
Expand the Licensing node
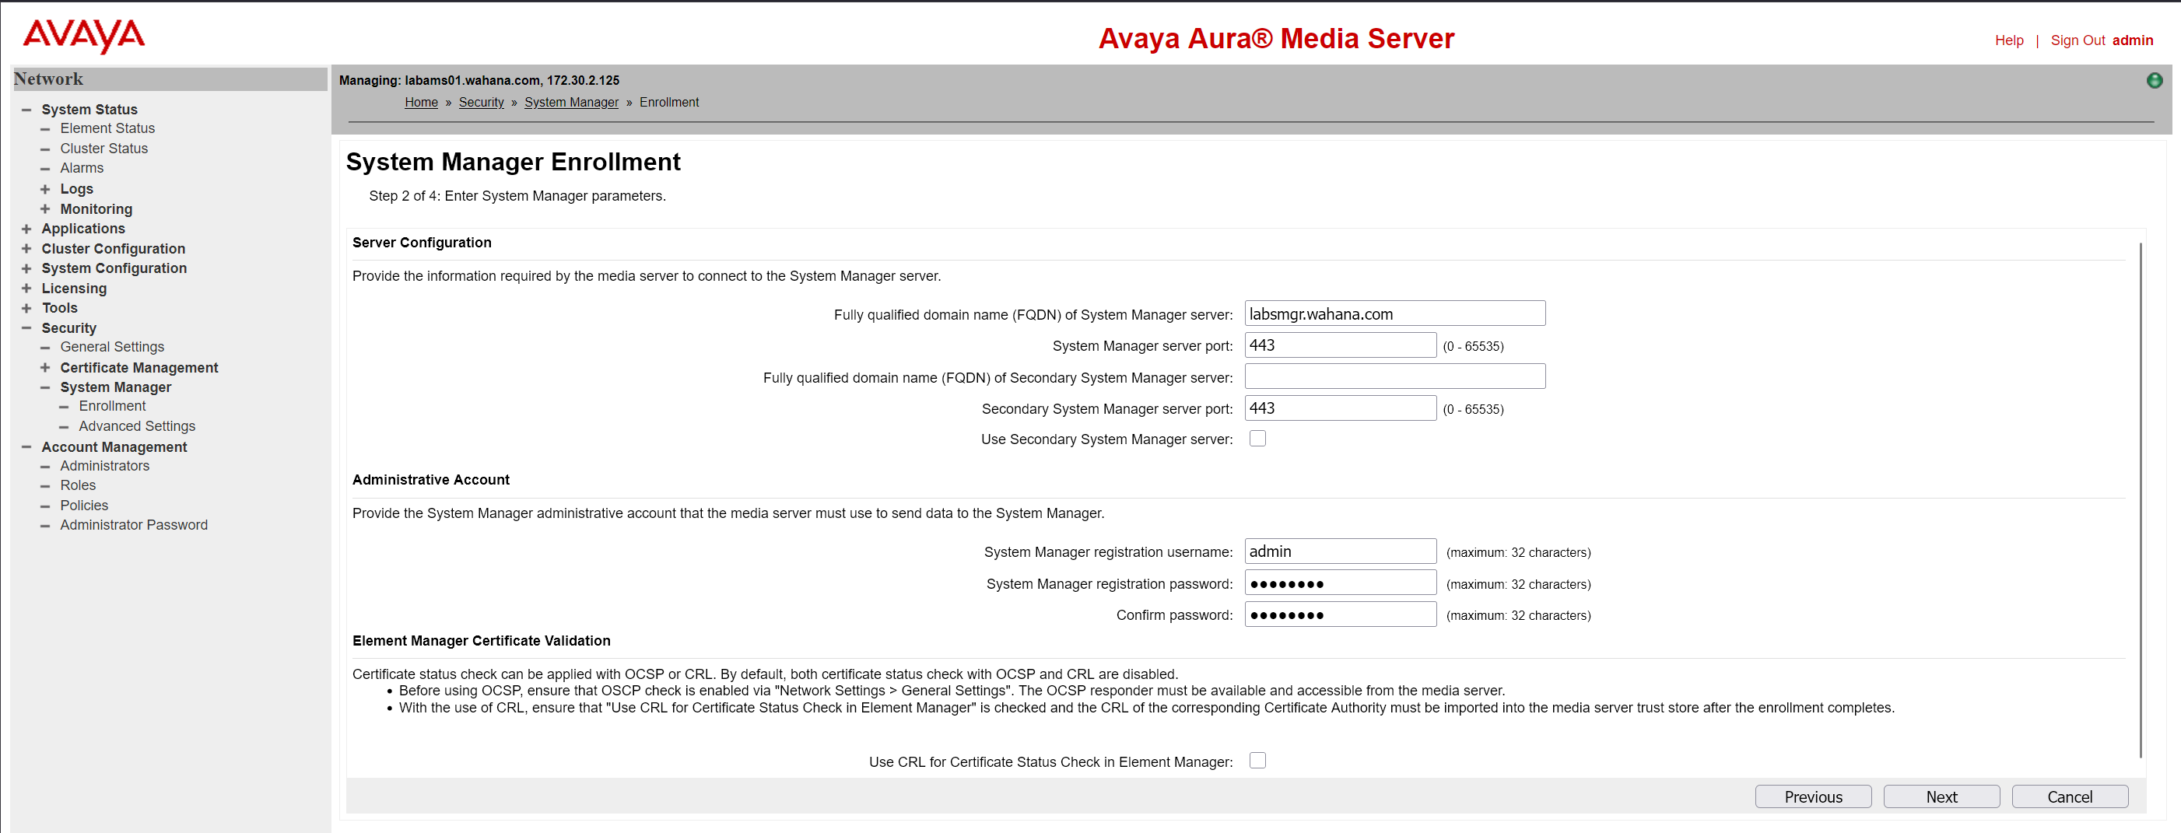(x=26, y=288)
